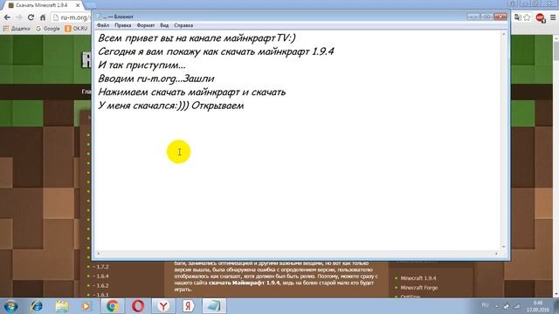The width and height of the screenshot is (559, 314).
Task: Open Minecraft Forge sidebar link
Action: click(419, 288)
